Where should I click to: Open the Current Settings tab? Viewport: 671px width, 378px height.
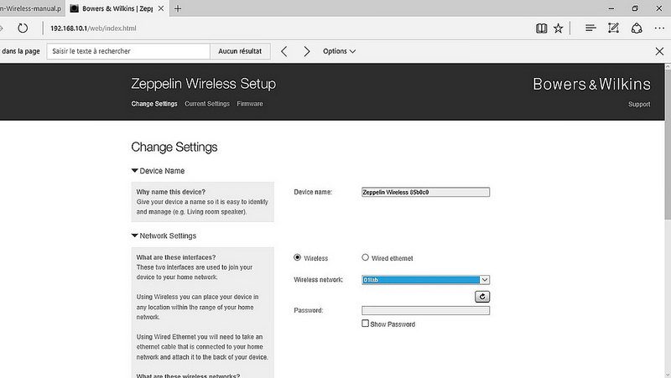pyautogui.click(x=207, y=104)
